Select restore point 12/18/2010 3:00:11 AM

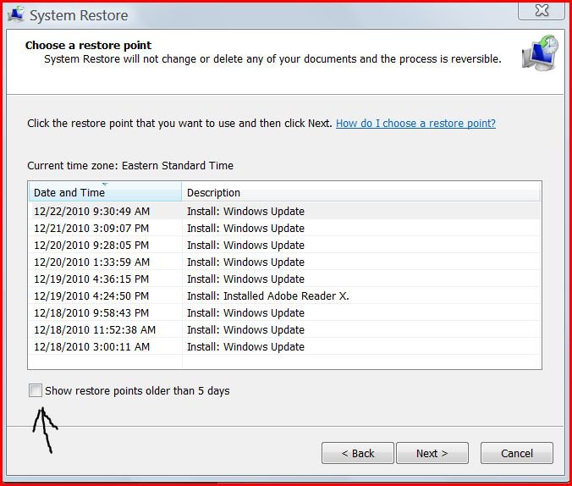click(284, 346)
